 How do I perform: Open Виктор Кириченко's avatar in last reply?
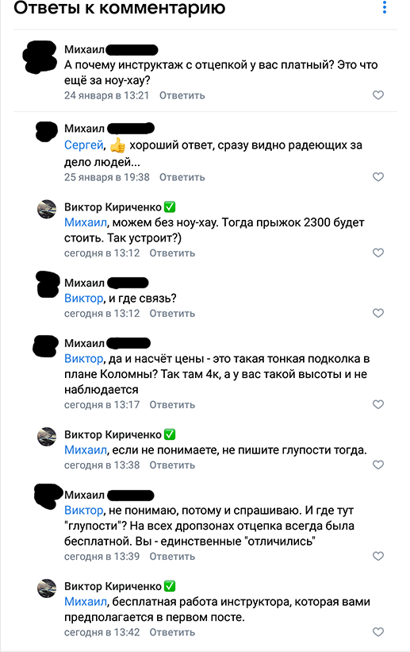(x=47, y=588)
